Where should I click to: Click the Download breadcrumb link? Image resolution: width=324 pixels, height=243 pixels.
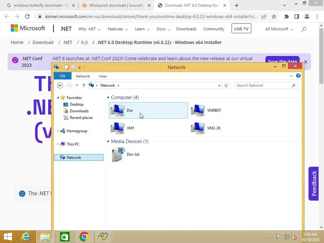click(43, 43)
